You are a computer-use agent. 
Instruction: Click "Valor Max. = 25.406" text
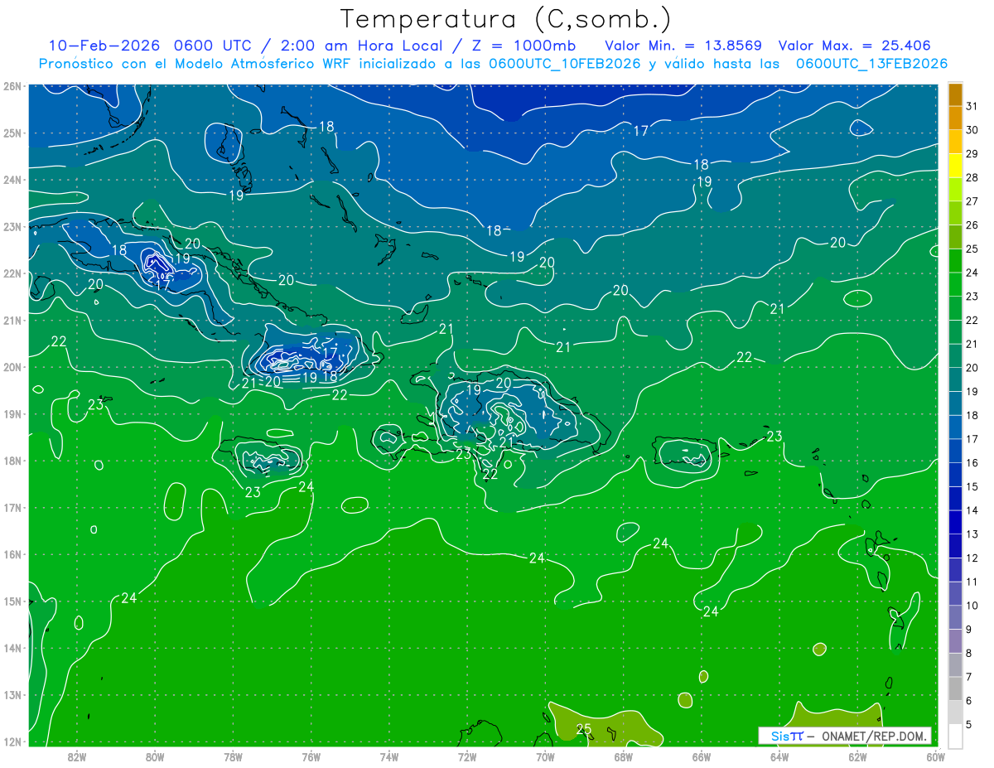click(x=856, y=46)
